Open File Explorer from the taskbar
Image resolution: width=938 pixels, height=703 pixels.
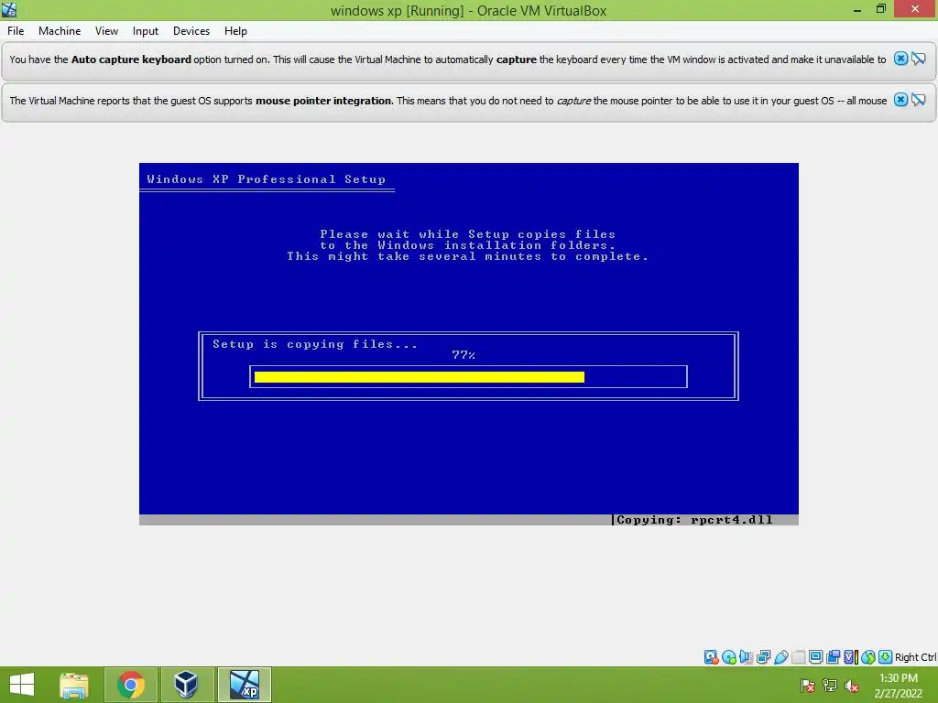tap(74, 685)
